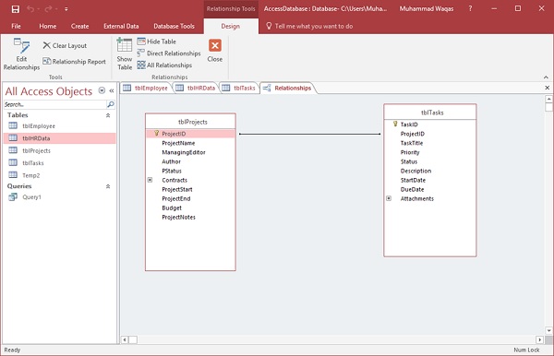Select the PStatus field in tblProjects
Viewport: 554px width, 356px height.
172,171
